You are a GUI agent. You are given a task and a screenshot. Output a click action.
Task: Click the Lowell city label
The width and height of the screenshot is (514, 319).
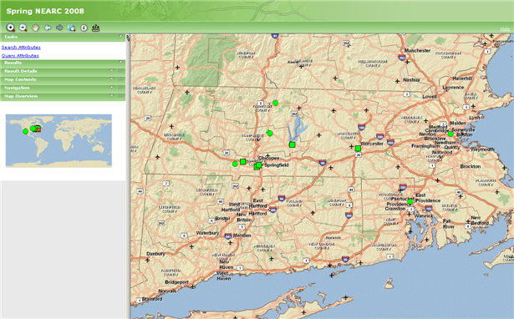(x=429, y=97)
